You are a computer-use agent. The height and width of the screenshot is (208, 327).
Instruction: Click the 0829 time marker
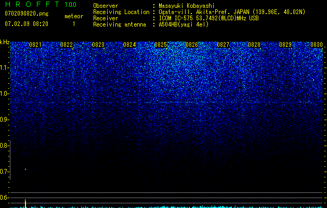(x=285, y=45)
